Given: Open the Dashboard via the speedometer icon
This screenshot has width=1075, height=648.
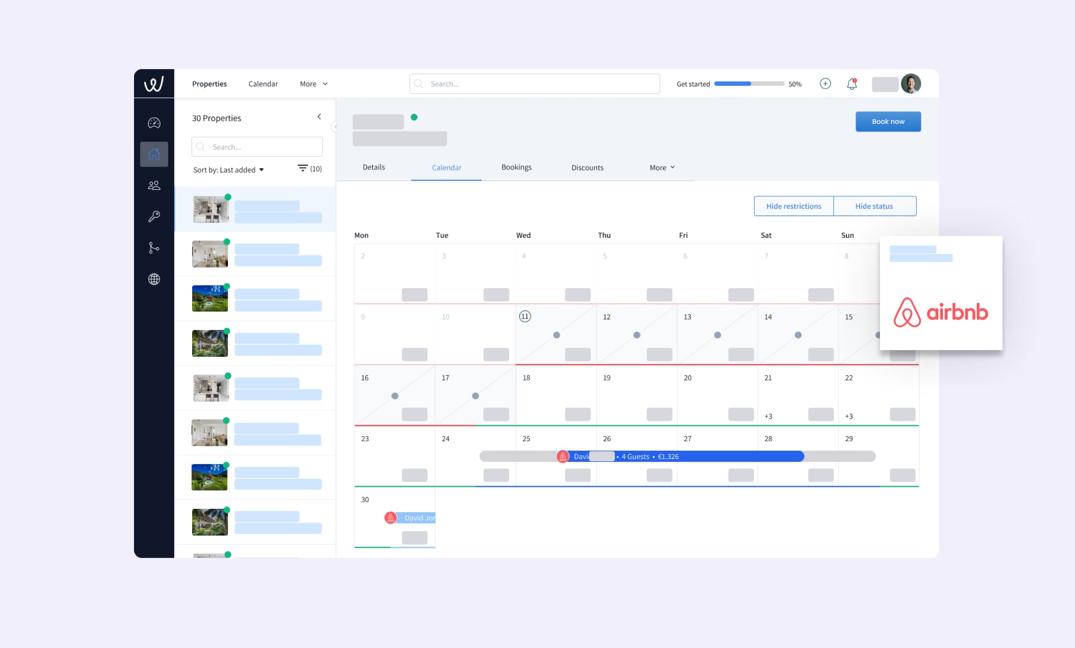Looking at the screenshot, I should coord(154,123).
